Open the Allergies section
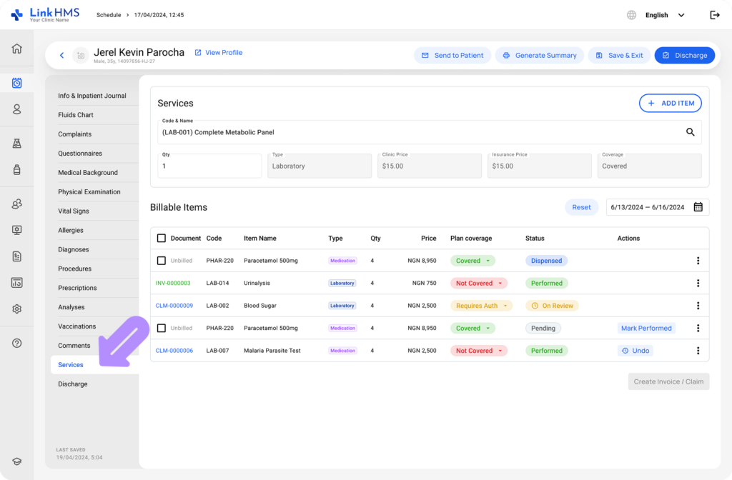 point(71,230)
